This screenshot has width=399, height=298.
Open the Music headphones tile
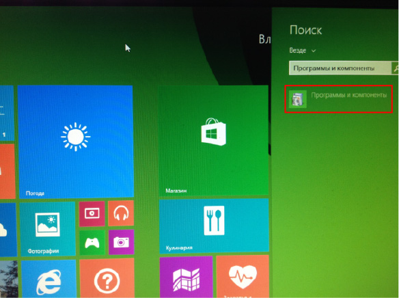coord(121,213)
